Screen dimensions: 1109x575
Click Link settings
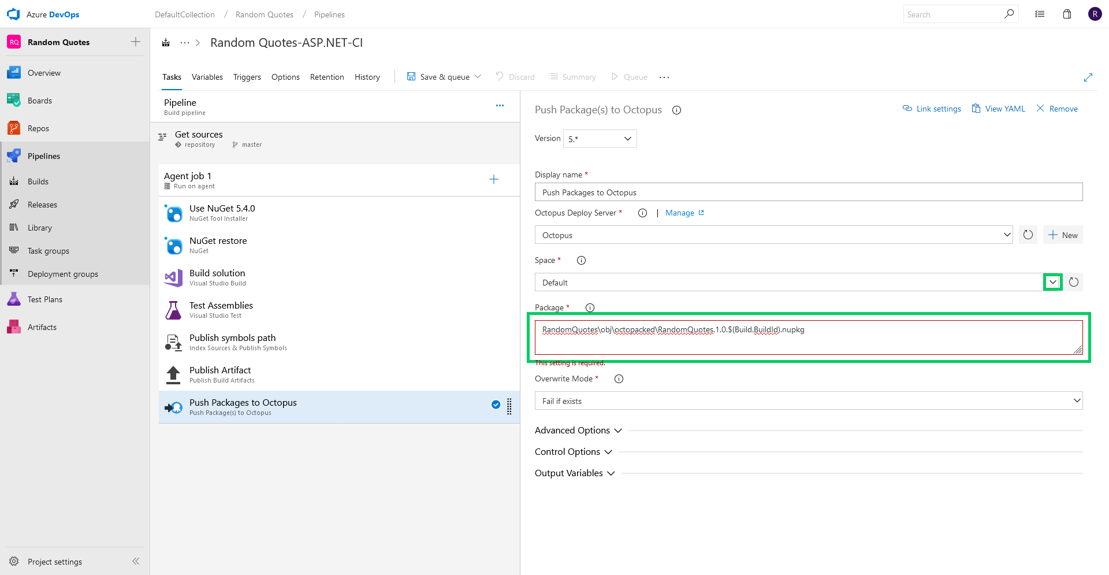click(x=932, y=109)
